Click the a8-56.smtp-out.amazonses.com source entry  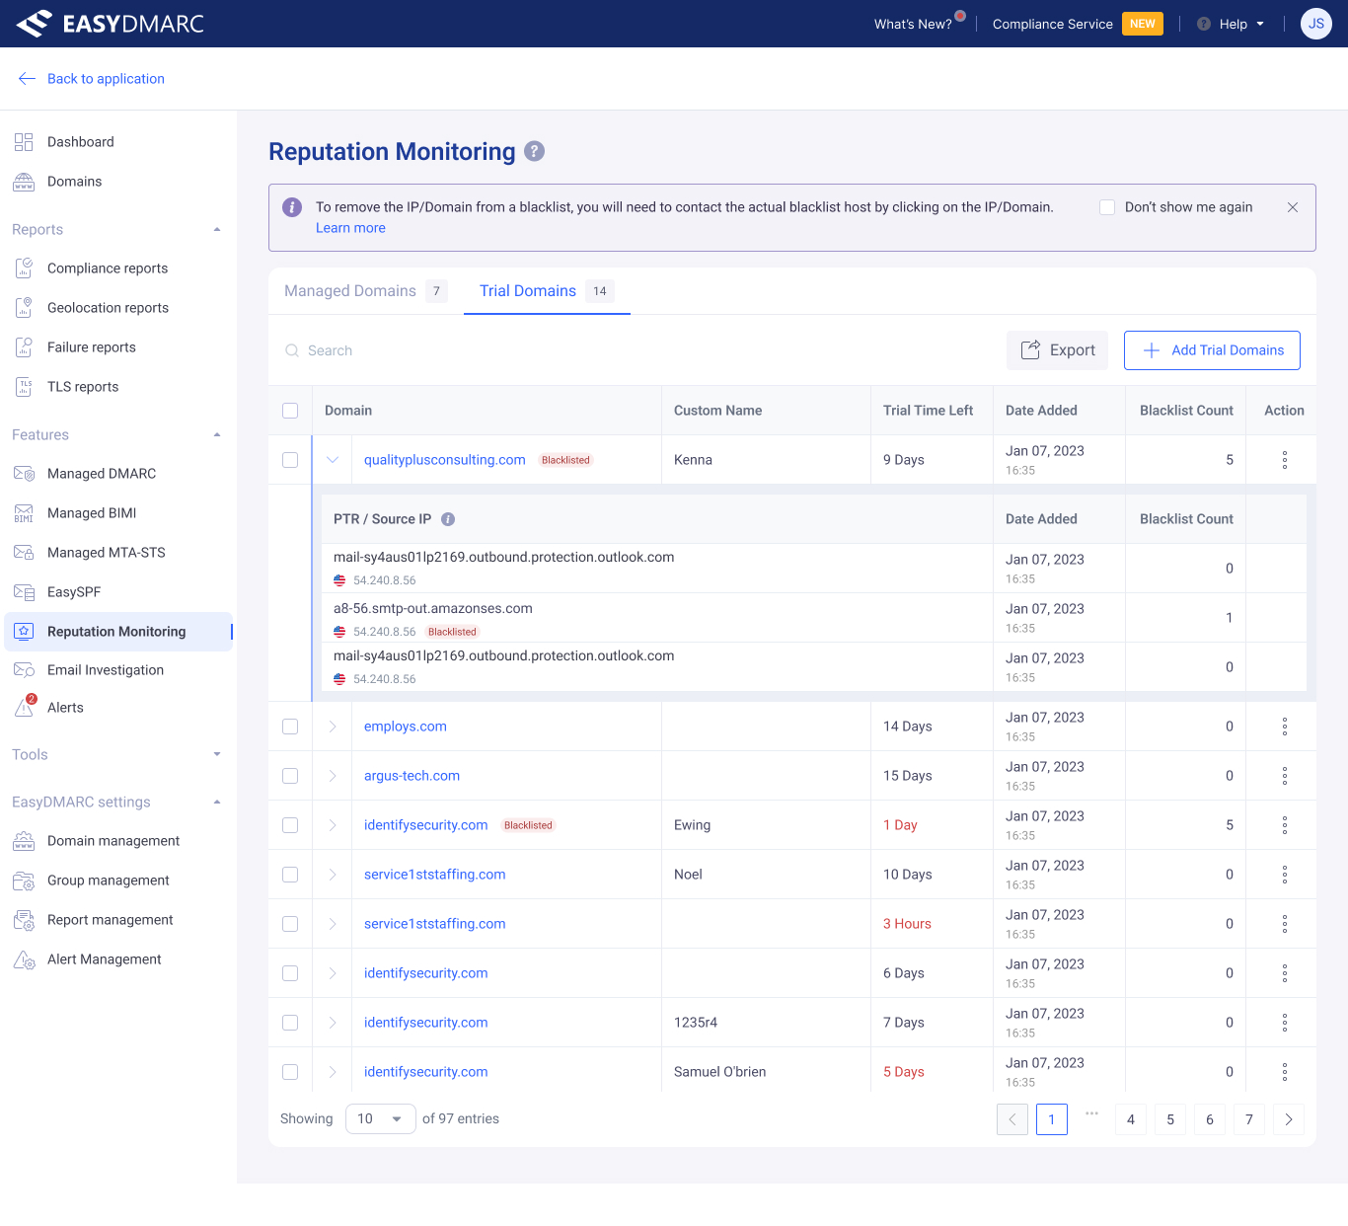(x=433, y=609)
